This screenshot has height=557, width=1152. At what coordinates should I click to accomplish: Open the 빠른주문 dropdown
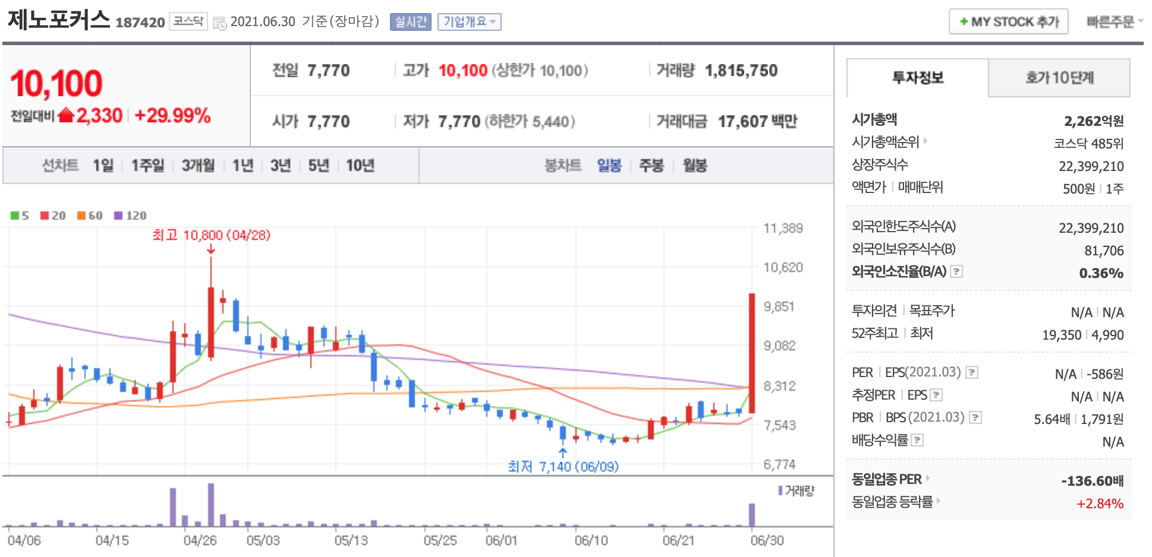[x=1115, y=22]
